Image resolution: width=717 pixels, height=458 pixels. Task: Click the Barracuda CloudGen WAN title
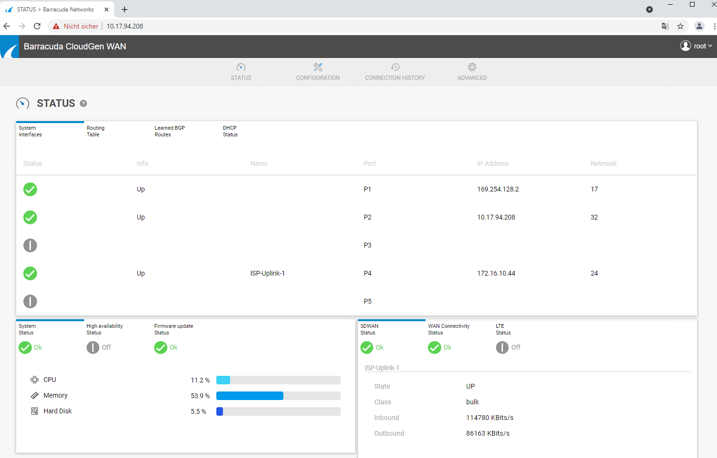(x=75, y=47)
